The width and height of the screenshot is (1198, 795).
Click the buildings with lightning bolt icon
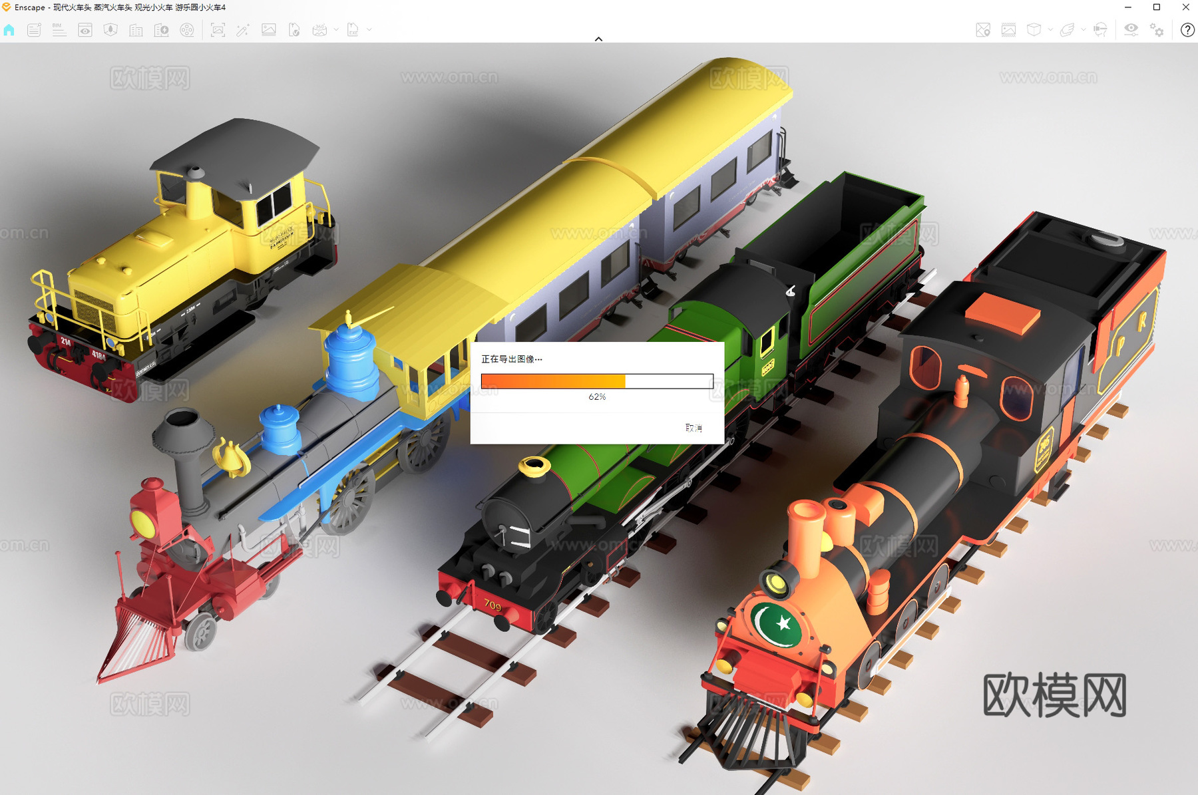[x=162, y=30]
